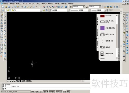Click the Match Properties brush icon

click(x=31, y=7)
